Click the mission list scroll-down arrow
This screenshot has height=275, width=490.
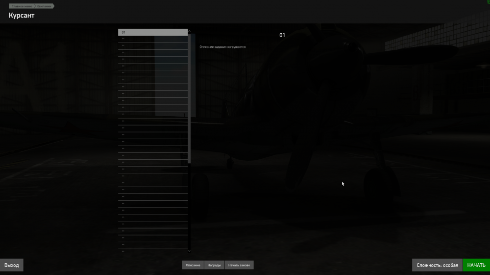(x=189, y=251)
